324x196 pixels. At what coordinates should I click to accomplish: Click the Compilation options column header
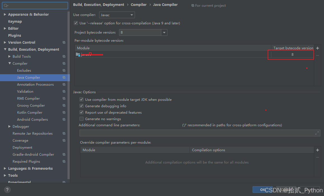(x=252, y=150)
